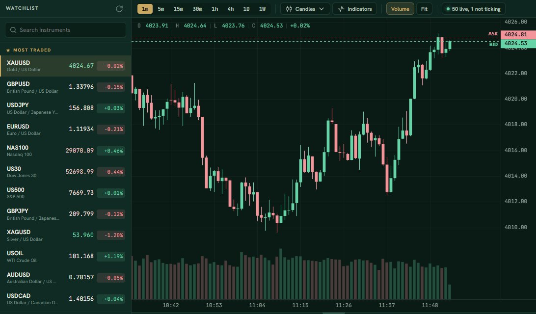Screen dimensions: 536x314
Task: Switch to the 30m timeframe
Action: click(x=197, y=9)
